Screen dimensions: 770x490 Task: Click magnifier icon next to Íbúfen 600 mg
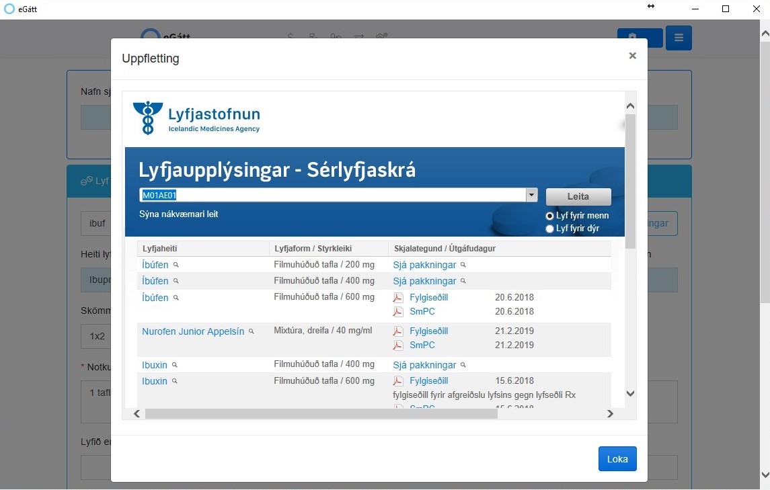[176, 298]
